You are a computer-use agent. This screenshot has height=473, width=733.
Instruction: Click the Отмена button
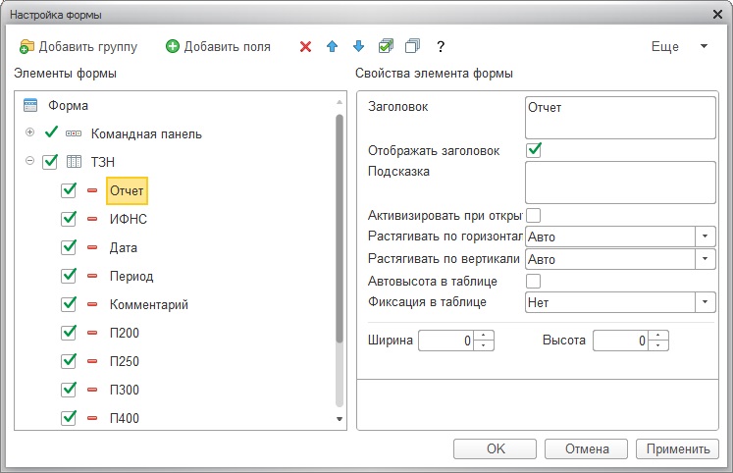pos(586,448)
